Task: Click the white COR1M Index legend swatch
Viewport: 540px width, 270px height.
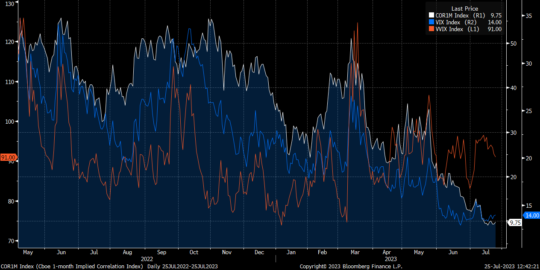Action: (x=431, y=15)
